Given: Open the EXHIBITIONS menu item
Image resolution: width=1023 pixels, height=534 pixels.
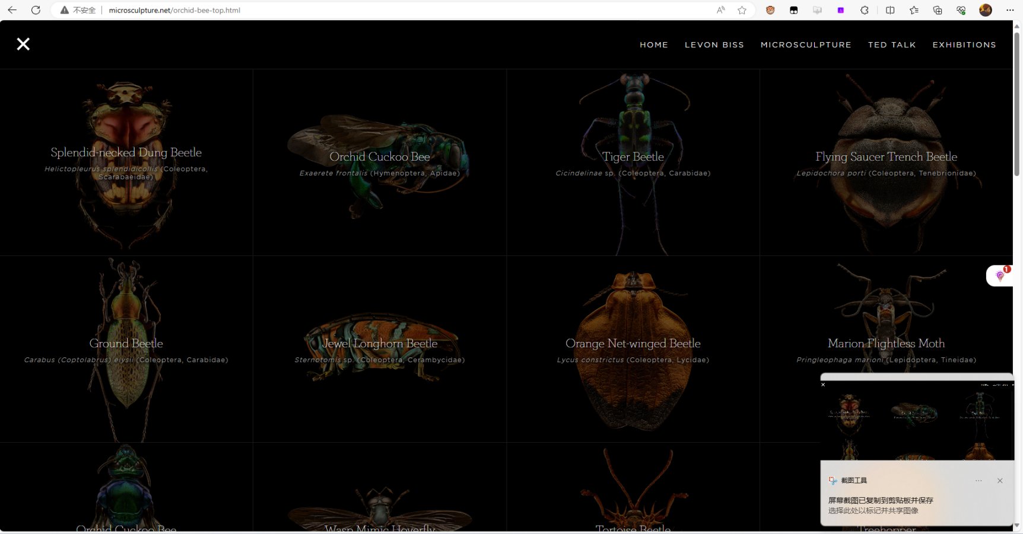Looking at the screenshot, I should [x=964, y=44].
